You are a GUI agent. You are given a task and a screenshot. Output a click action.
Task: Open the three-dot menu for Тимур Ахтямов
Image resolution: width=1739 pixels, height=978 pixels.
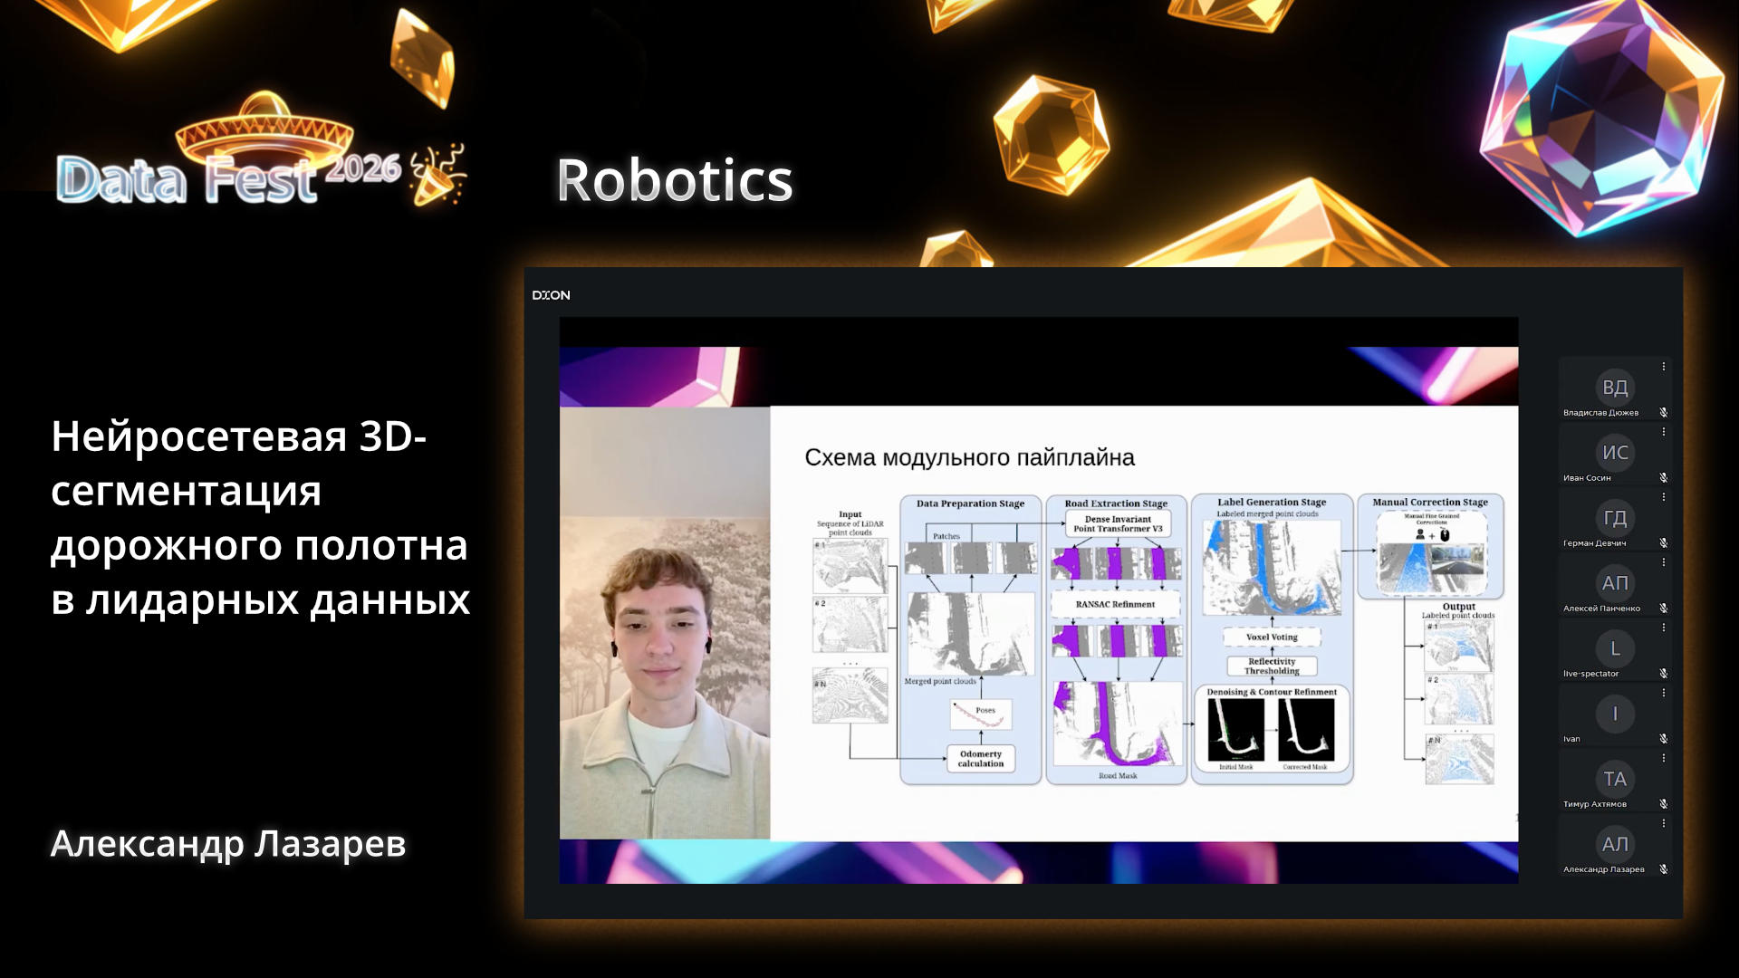(x=1663, y=758)
